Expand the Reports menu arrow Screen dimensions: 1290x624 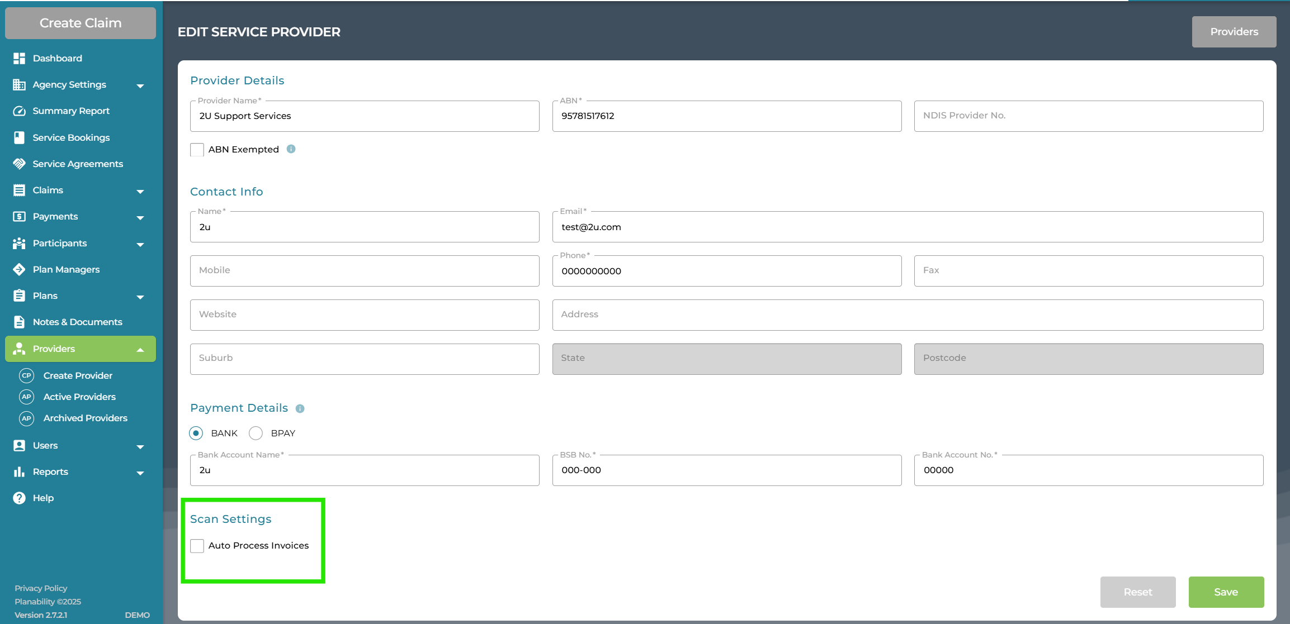140,473
